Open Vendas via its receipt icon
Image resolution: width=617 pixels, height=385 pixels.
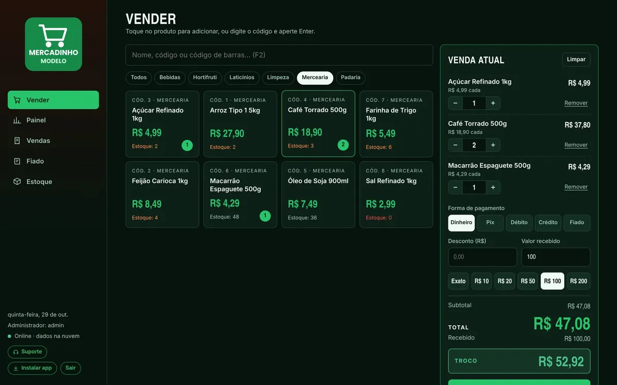coord(17,141)
